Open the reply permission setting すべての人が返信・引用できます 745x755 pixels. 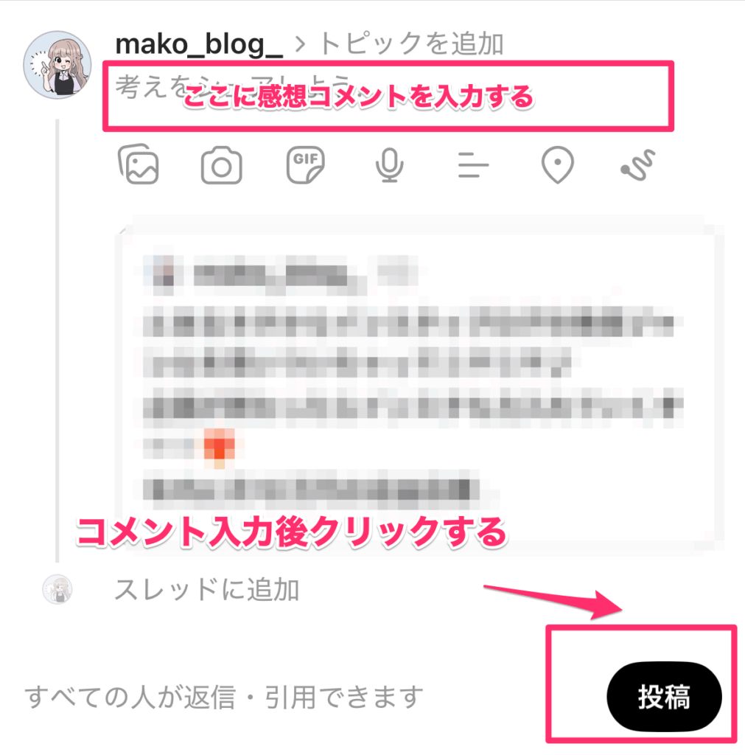(x=224, y=697)
